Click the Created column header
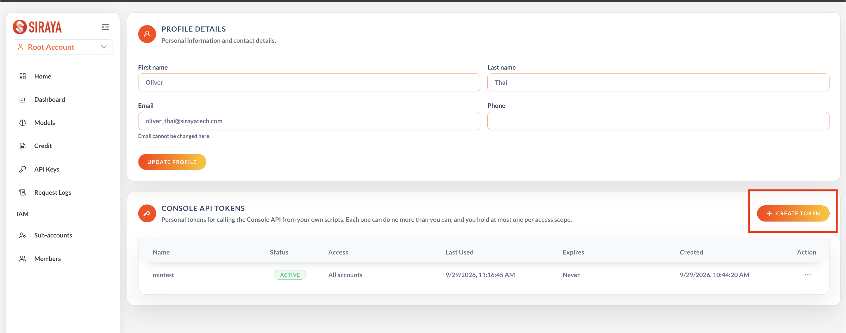The width and height of the screenshot is (846, 333). 691,252
